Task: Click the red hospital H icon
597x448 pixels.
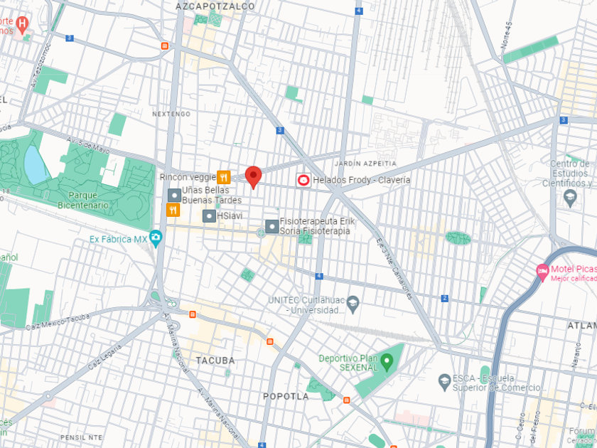Action: pos(23,25)
